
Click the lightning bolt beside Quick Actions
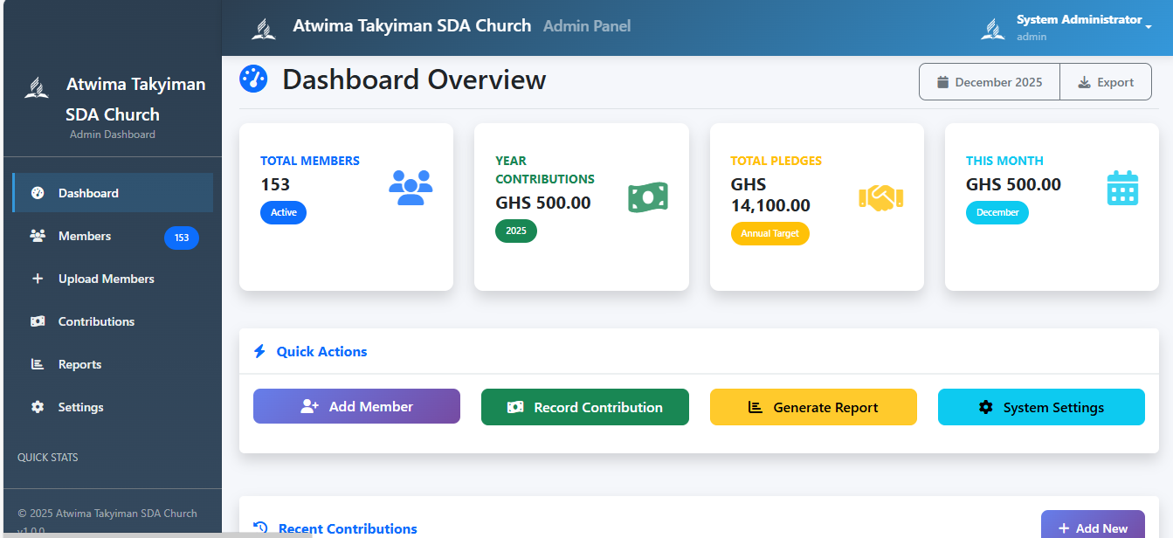259,351
